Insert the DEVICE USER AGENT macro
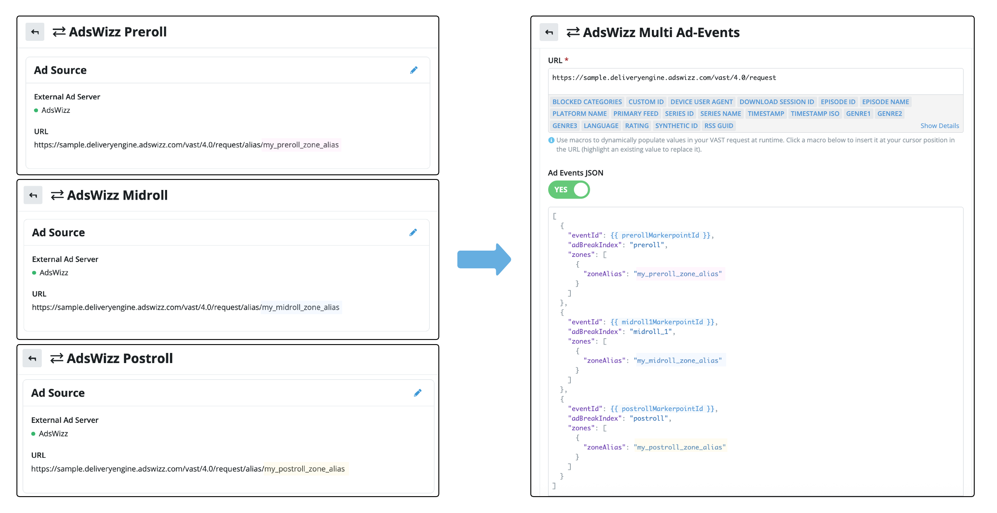Viewport: 997px width, 513px height. [x=701, y=102]
